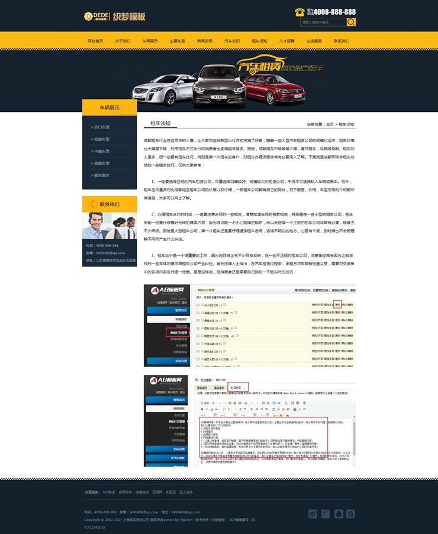Expand 热门车型 sidebar category
438x534 pixels.
(101, 127)
